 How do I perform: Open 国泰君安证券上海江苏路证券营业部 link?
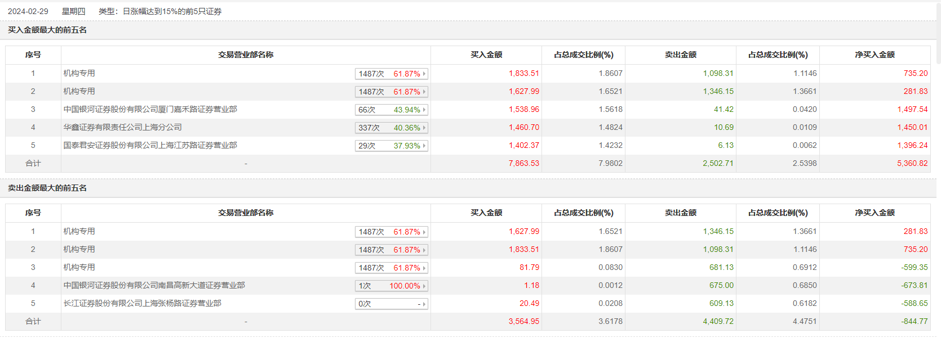pyautogui.click(x=150, y=145)
